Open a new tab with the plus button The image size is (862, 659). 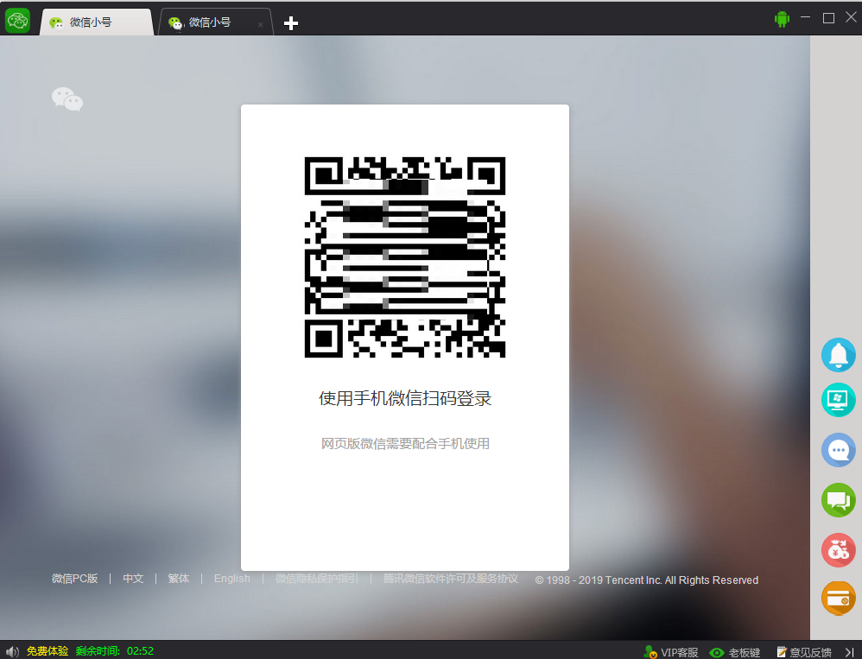290,23
